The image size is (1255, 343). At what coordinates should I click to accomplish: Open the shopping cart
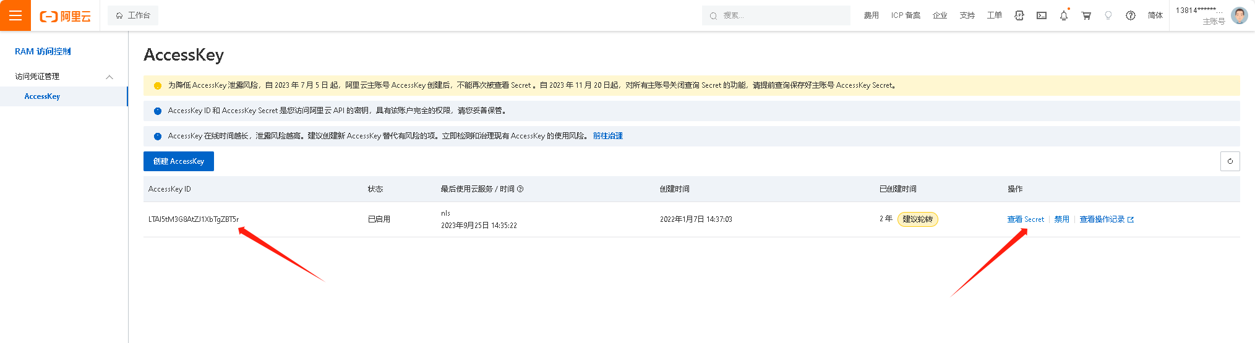coord(1086,15)
